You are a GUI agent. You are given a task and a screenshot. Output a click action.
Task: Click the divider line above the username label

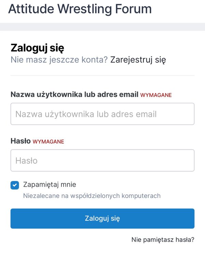pyautogui.click(x=102, y=75)
